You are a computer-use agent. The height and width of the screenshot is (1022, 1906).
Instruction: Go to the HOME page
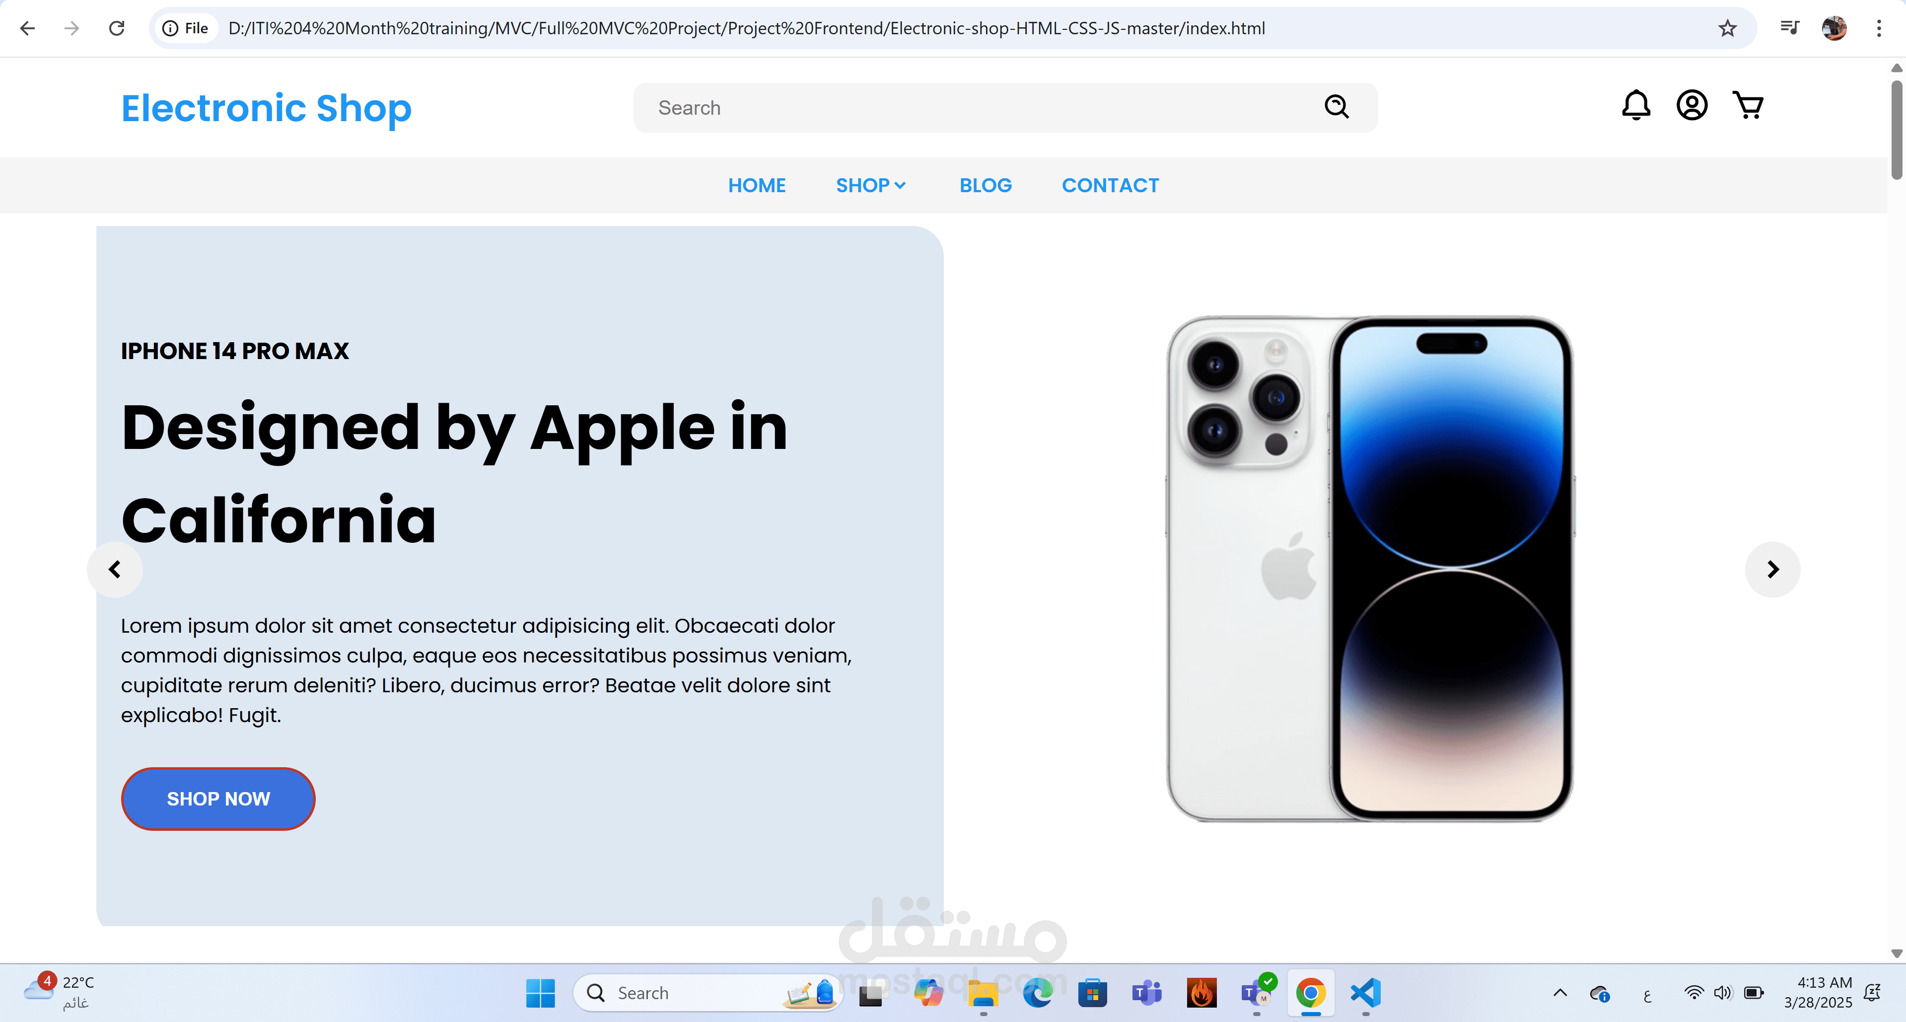(x=757, y=185)
